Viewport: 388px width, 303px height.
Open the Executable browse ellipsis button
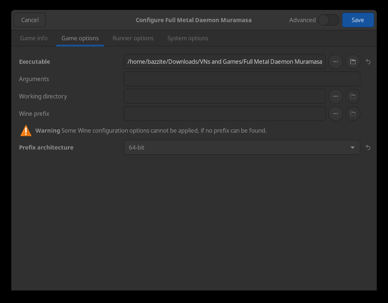pos(335,62)
